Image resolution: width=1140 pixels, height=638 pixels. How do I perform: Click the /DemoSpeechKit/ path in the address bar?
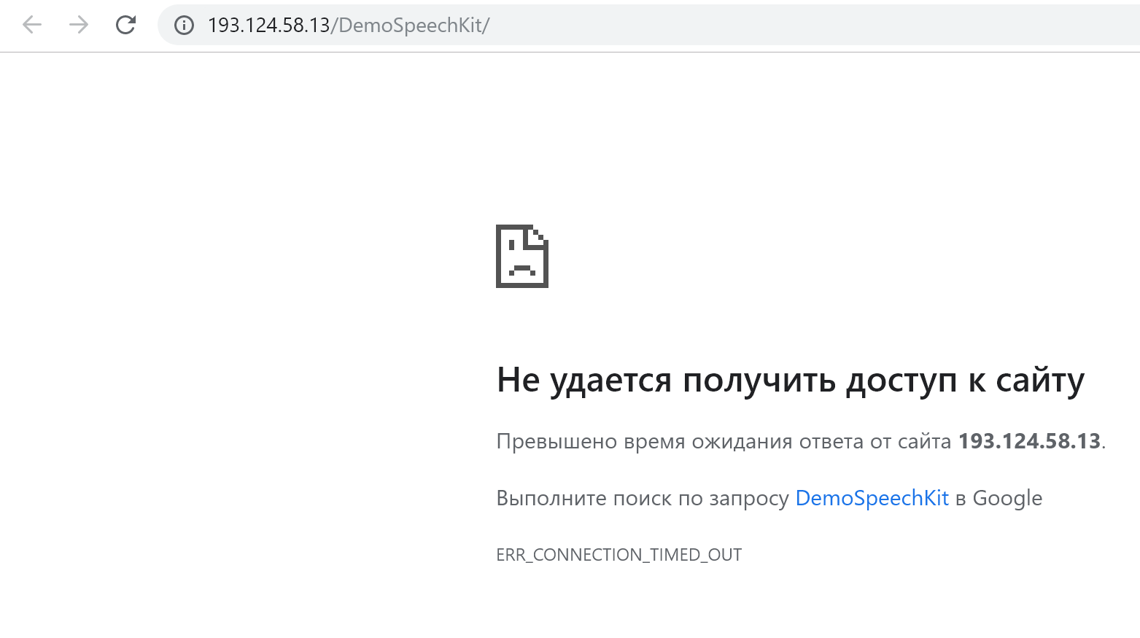411,26
